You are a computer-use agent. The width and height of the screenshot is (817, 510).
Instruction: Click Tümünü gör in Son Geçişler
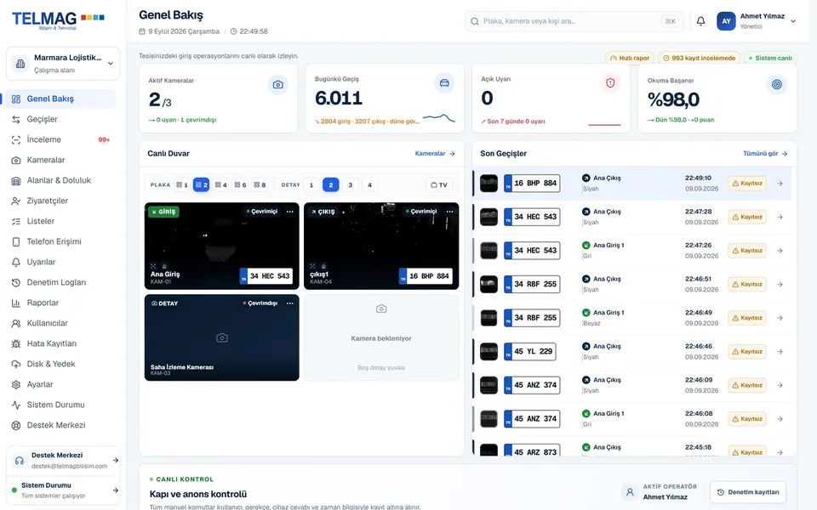click(765, 154)
